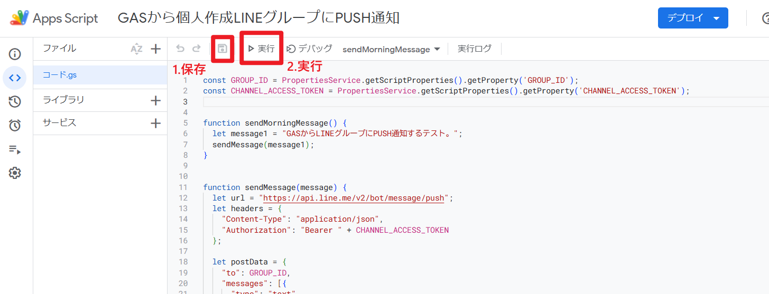769x294 pixels.
Task: Click line number 11 in gutter
Action: click(x=183, y=187)
